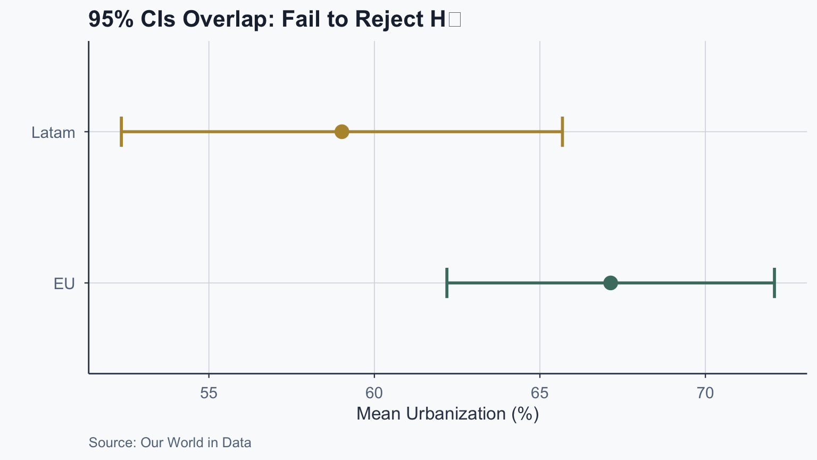Click the Latam tick mark on the y-axis
Viewport: 817px width, 460px height.
(85, 132)
